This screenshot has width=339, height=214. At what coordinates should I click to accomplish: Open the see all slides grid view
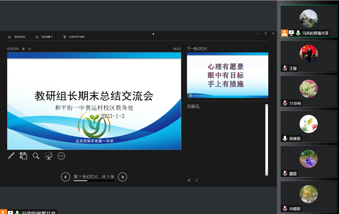click(x=23, y=156)
